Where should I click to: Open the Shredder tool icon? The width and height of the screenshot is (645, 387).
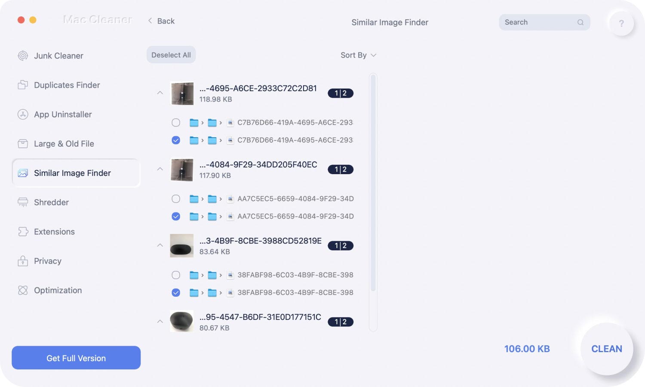tap(23, 203)
